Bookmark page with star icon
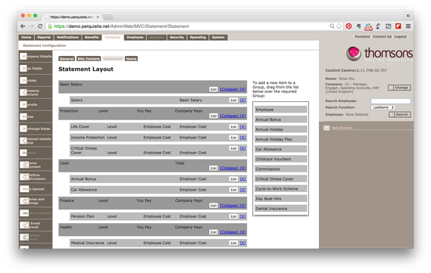This screenshot has width=431, height=273. (339, 26)
